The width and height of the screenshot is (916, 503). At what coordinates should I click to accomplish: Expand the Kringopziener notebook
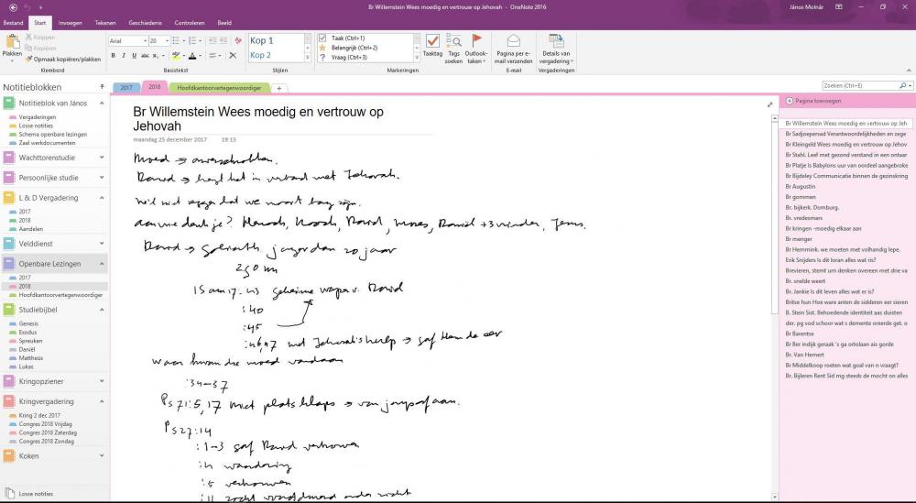[102, 381]
